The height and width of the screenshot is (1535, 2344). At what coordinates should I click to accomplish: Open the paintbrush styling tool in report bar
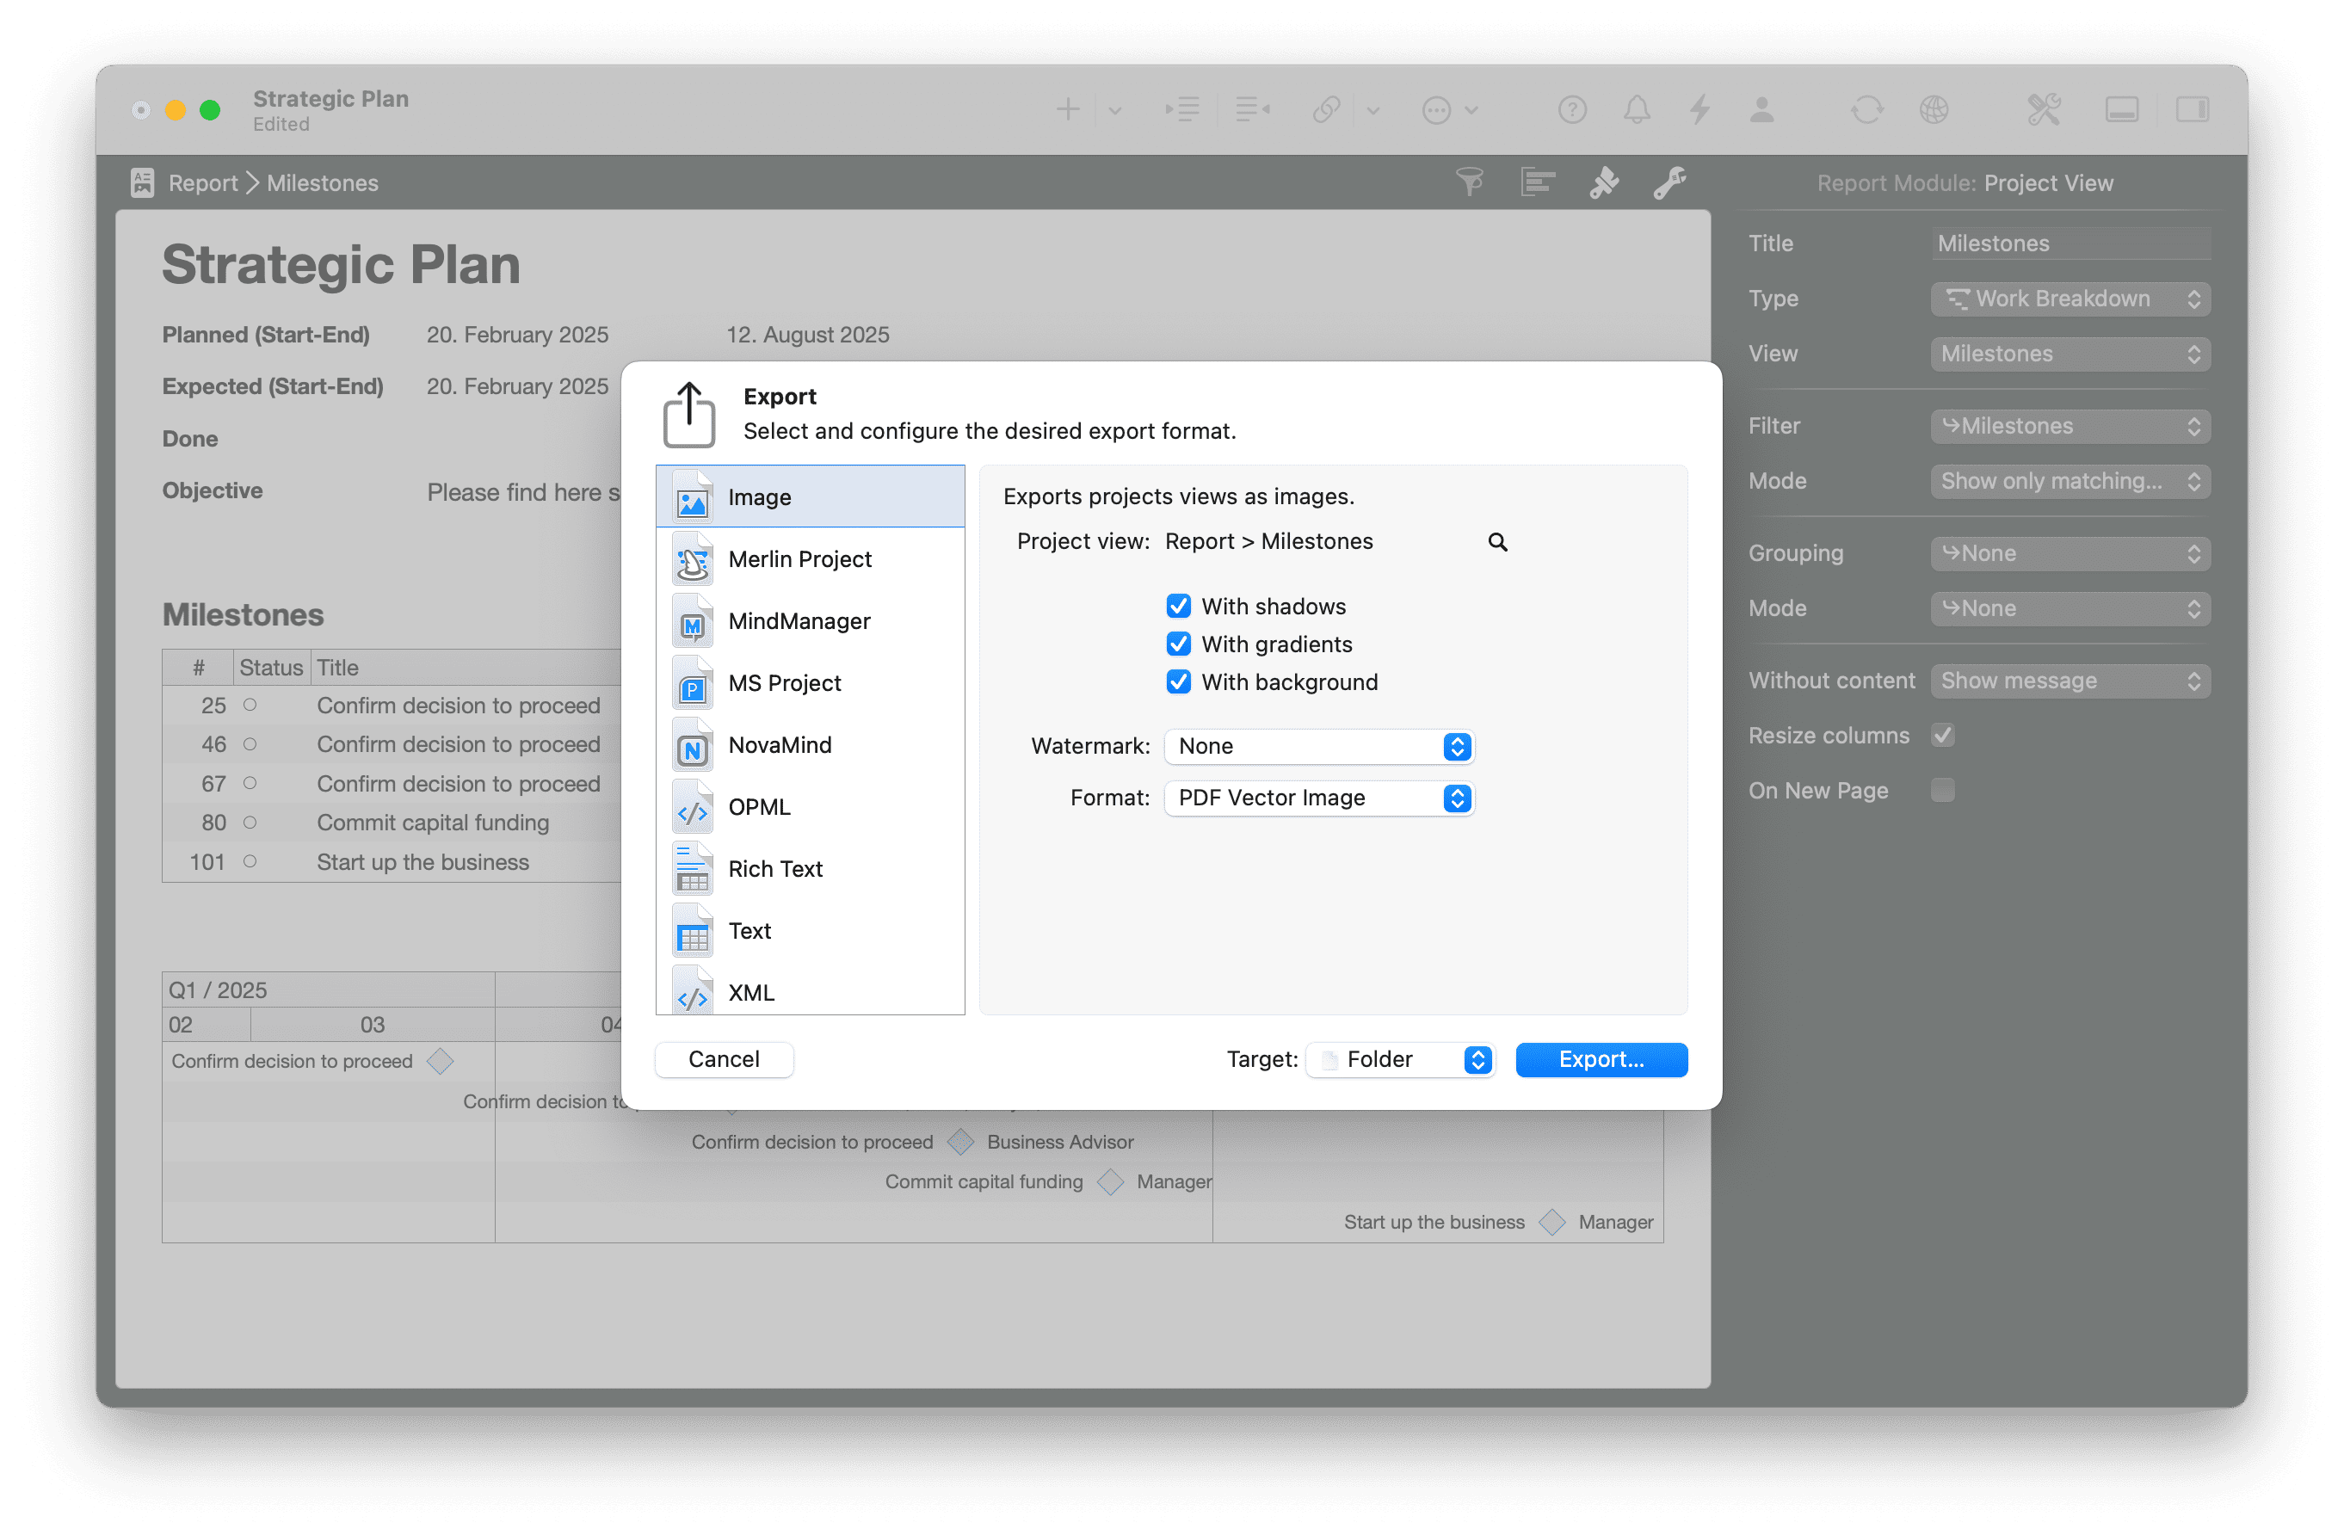point(1603,182)
